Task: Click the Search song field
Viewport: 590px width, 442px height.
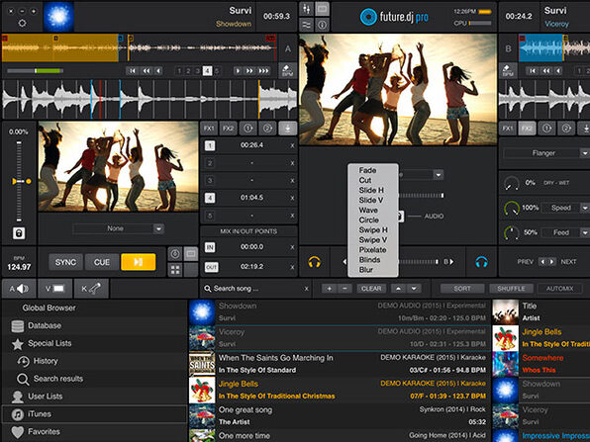Action: pyautogui.click(x=255, y=289)
